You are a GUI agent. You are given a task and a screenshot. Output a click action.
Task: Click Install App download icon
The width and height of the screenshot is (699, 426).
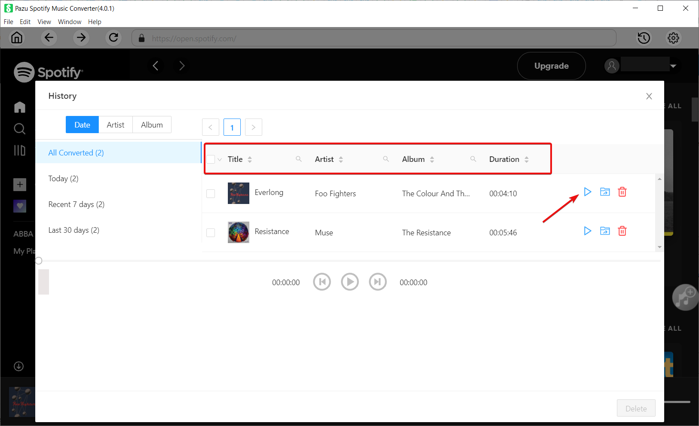(18, 366)
